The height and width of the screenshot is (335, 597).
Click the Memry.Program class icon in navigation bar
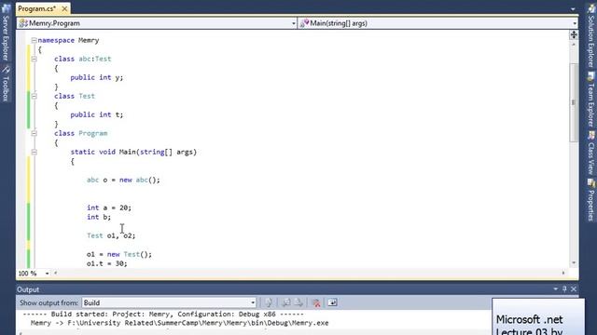[23, 23]
